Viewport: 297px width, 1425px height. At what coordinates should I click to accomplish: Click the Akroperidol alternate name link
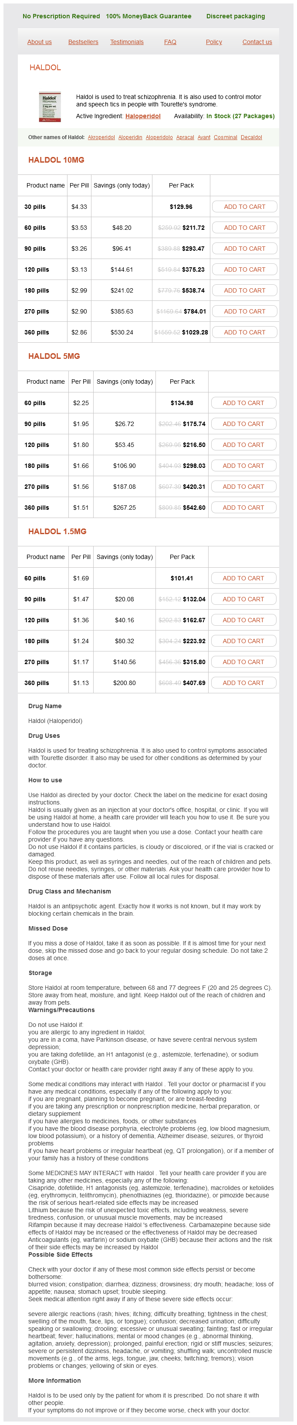coord(101,137)
